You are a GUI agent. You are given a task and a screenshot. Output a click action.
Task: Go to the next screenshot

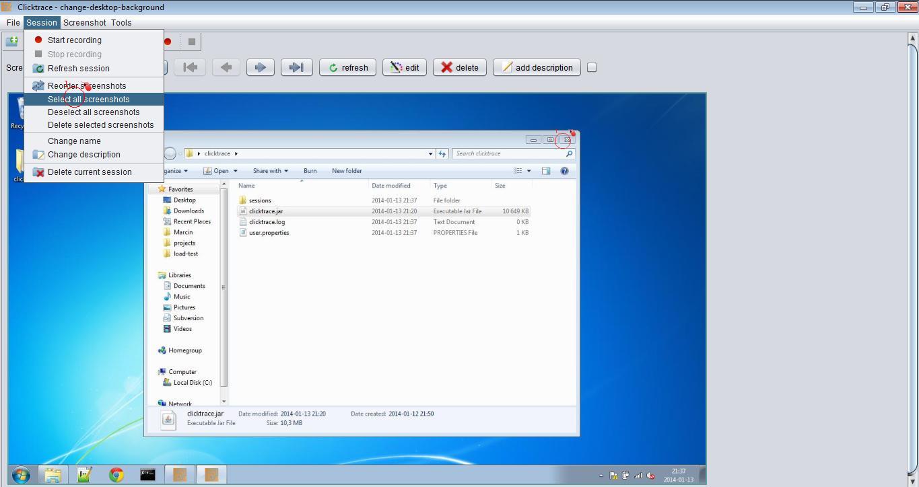click(261, 67)
